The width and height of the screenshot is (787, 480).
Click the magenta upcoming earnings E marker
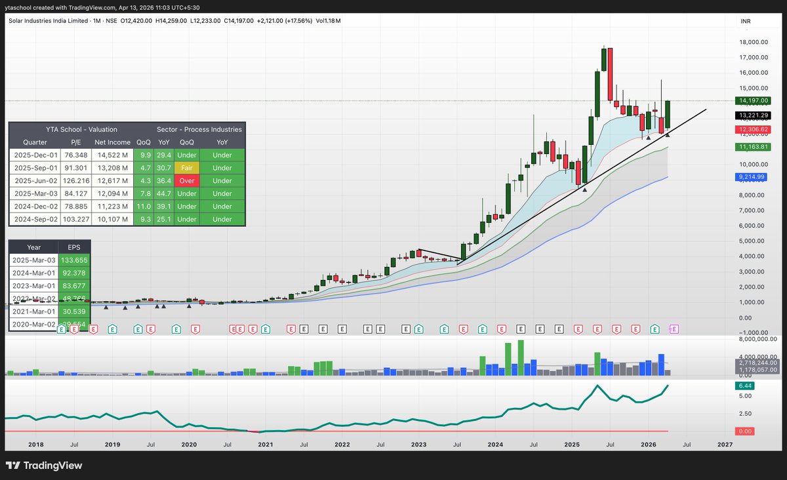[674, 328]
